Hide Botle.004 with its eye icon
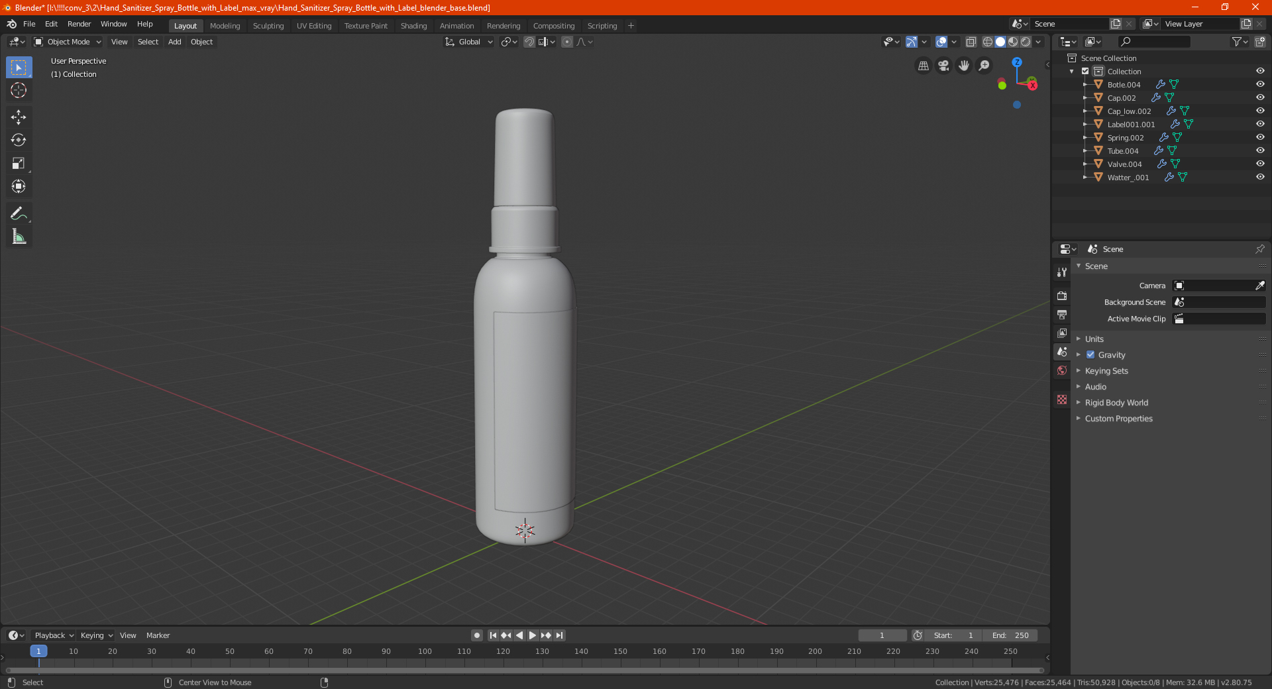 1260,85
